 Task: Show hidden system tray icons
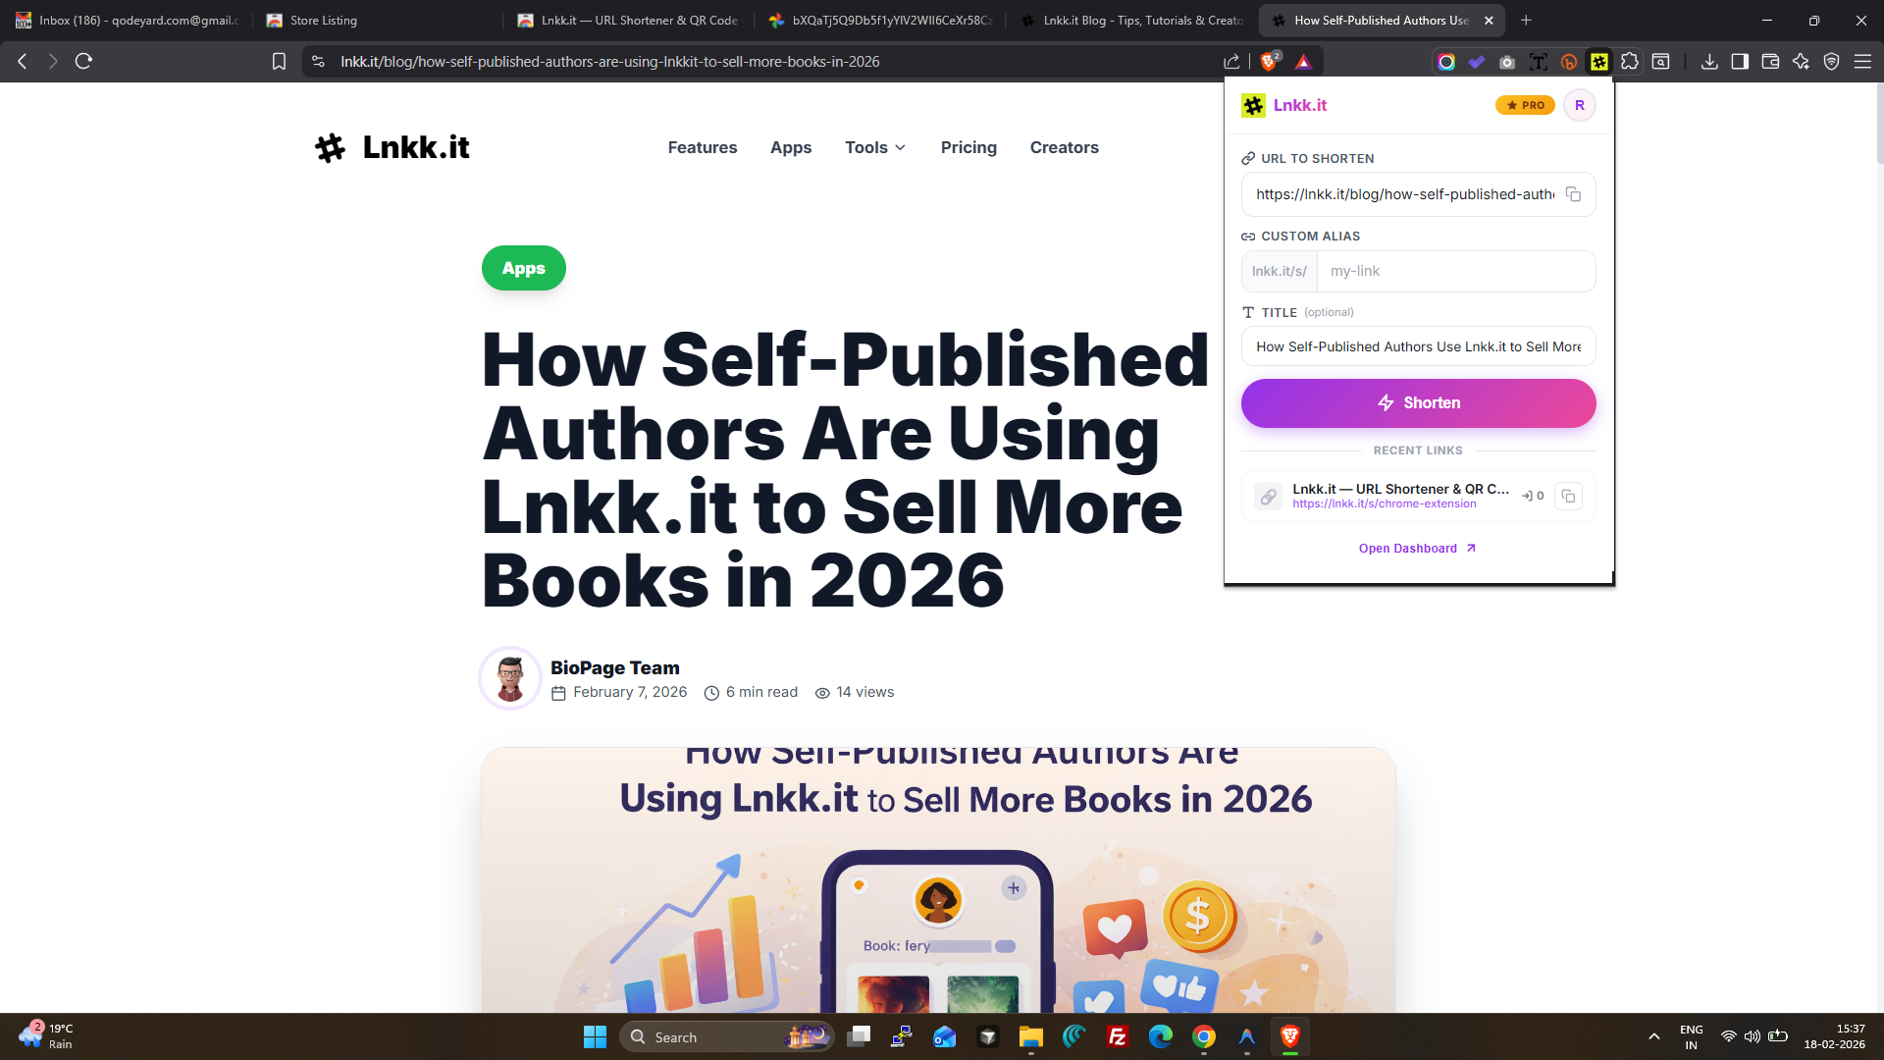tap(1654, 1036)
